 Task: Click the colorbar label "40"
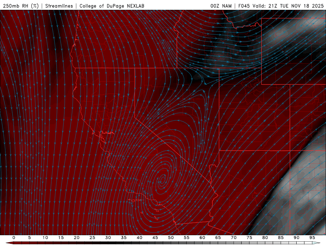(139, 238)
